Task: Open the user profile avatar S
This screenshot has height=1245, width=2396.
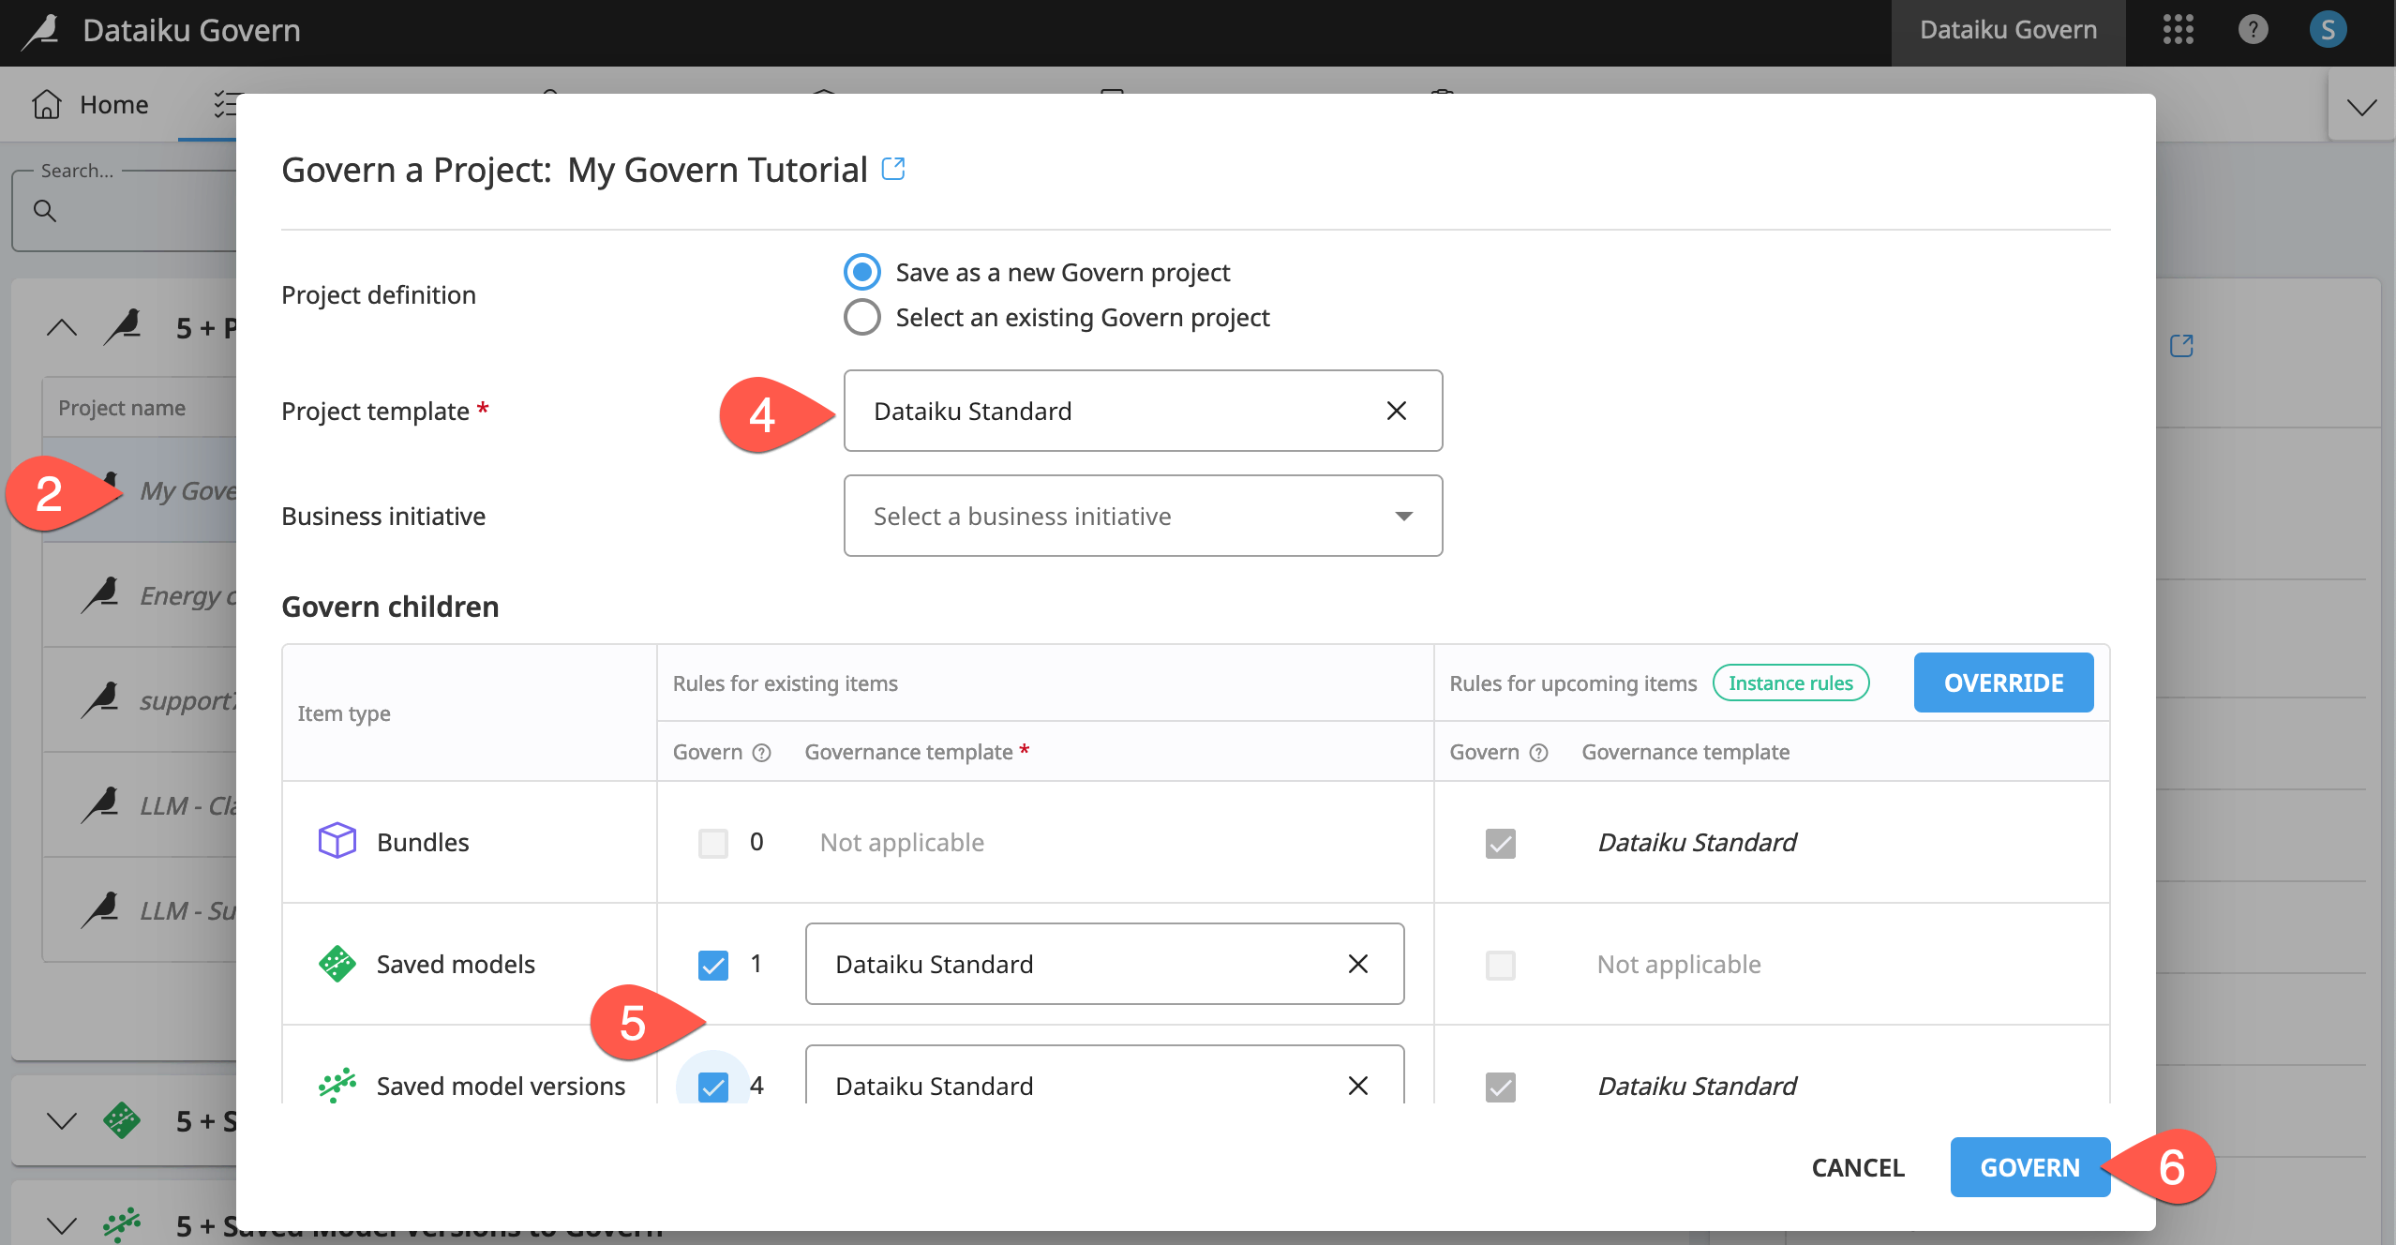Action: pyautogui.click(x=2328, y=30)
